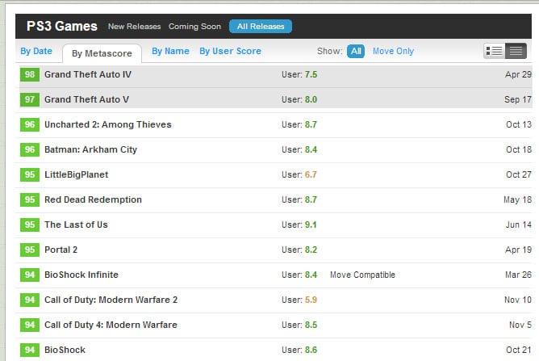Click BioShock Infinite's 94 metascore badge
Viewport: 539px width, 361px height.
[30, 275]
